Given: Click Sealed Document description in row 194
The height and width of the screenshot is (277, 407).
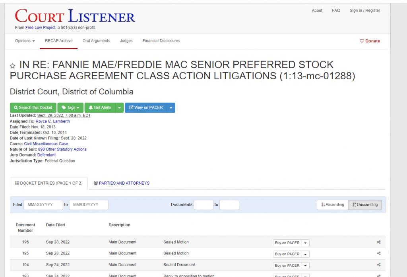Looking at the screenshot, I should [179, 265].
